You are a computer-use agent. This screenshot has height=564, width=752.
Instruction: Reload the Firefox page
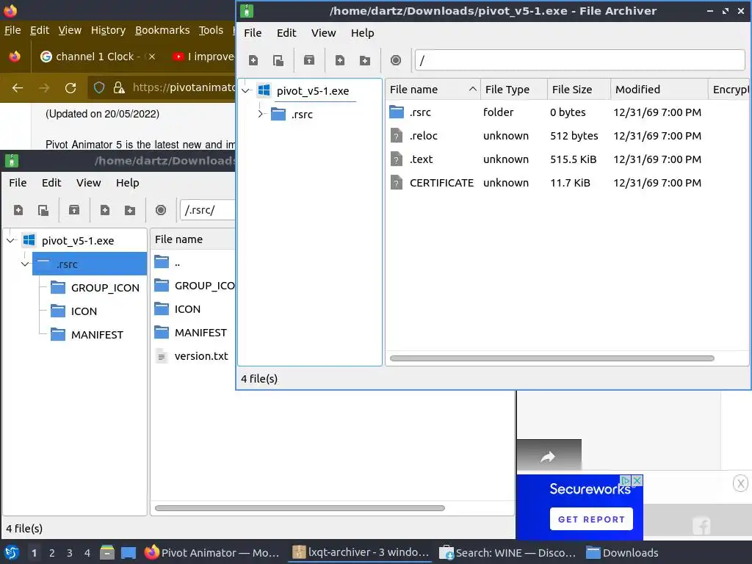coord(70,88)
